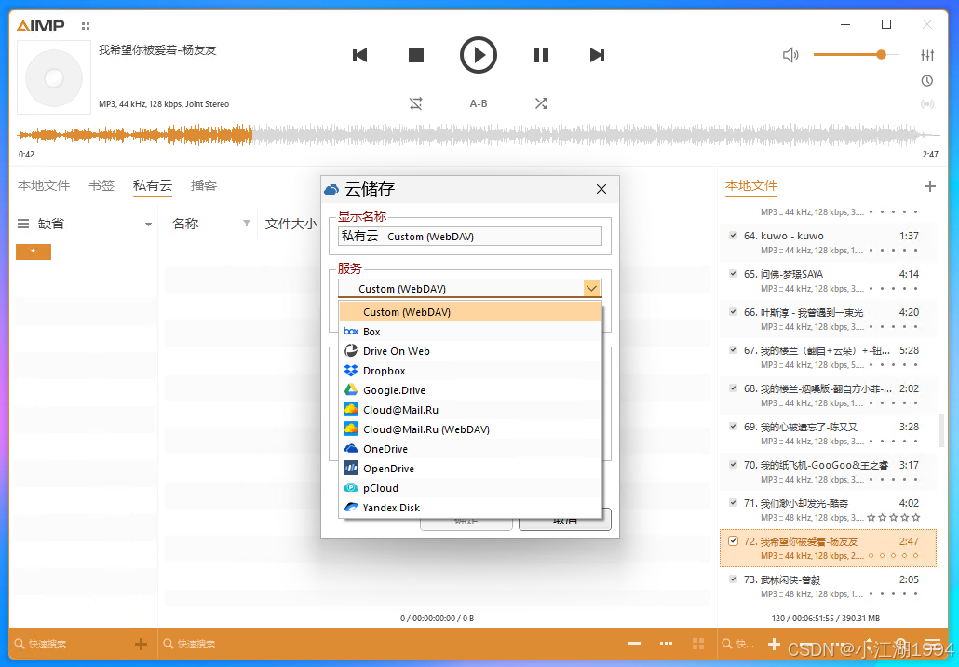Image resolution: width=959 pixels, height=667 pixels.
Task: Uncheck track 71 我们渺小却发光
Action: pyautogui.click(x=733, y=503)
